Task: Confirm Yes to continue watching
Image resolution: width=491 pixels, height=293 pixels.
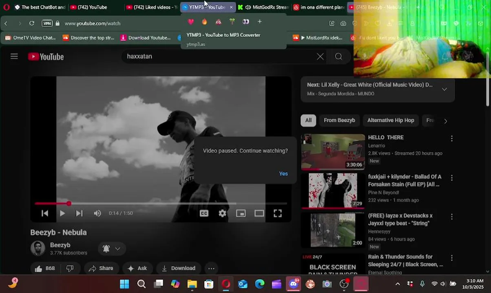Action: 283,174
